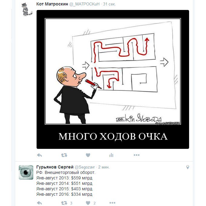This screenshot has height=206, width=206.
Task: Click the retweet count of 3
Action: 71,203
